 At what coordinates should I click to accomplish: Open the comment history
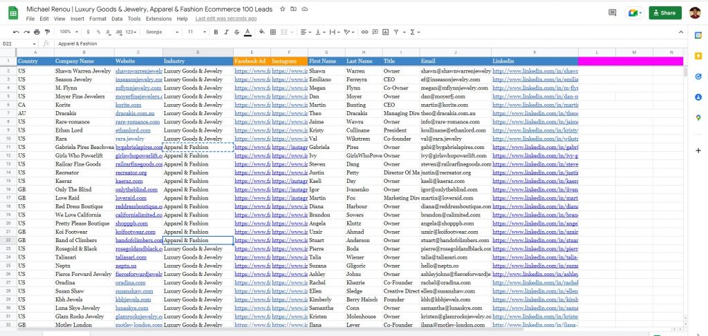[x=613, y=13]
